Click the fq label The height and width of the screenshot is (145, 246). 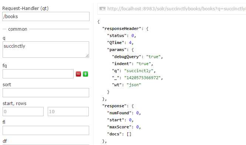tap(4, 66)
